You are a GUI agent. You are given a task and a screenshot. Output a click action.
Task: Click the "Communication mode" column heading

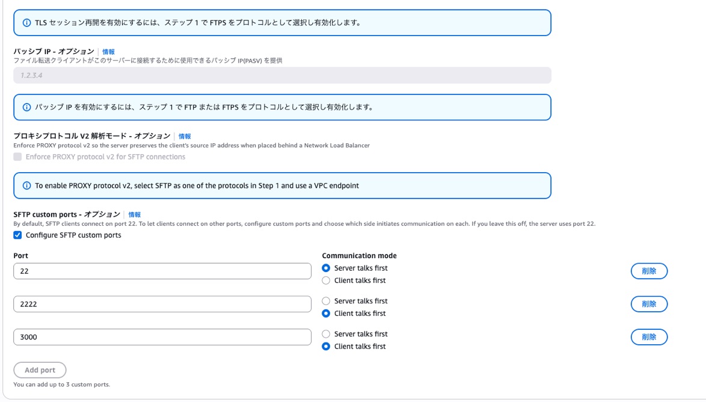click(359, 256)
